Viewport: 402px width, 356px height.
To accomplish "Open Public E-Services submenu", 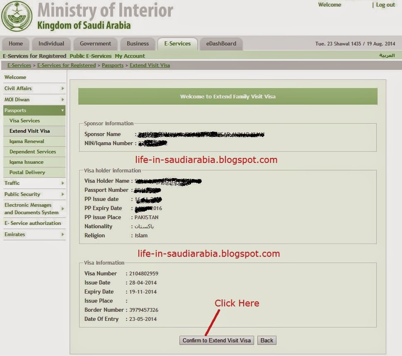I will (x=90, y=56).
